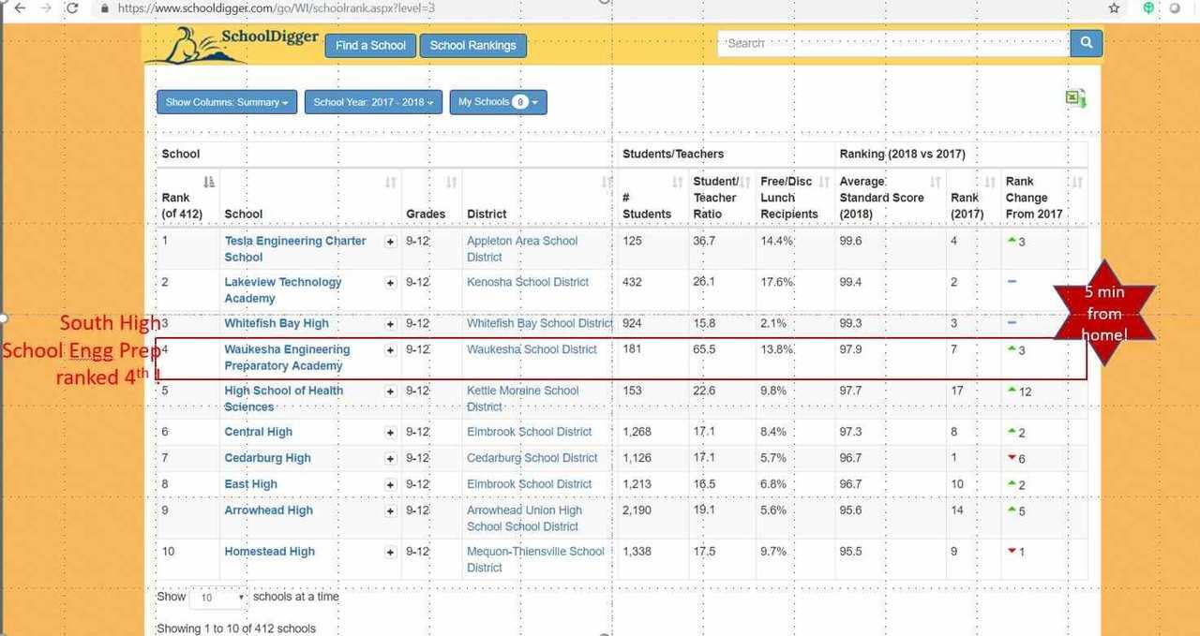Click into the Search input field

[x=894, y=43]
